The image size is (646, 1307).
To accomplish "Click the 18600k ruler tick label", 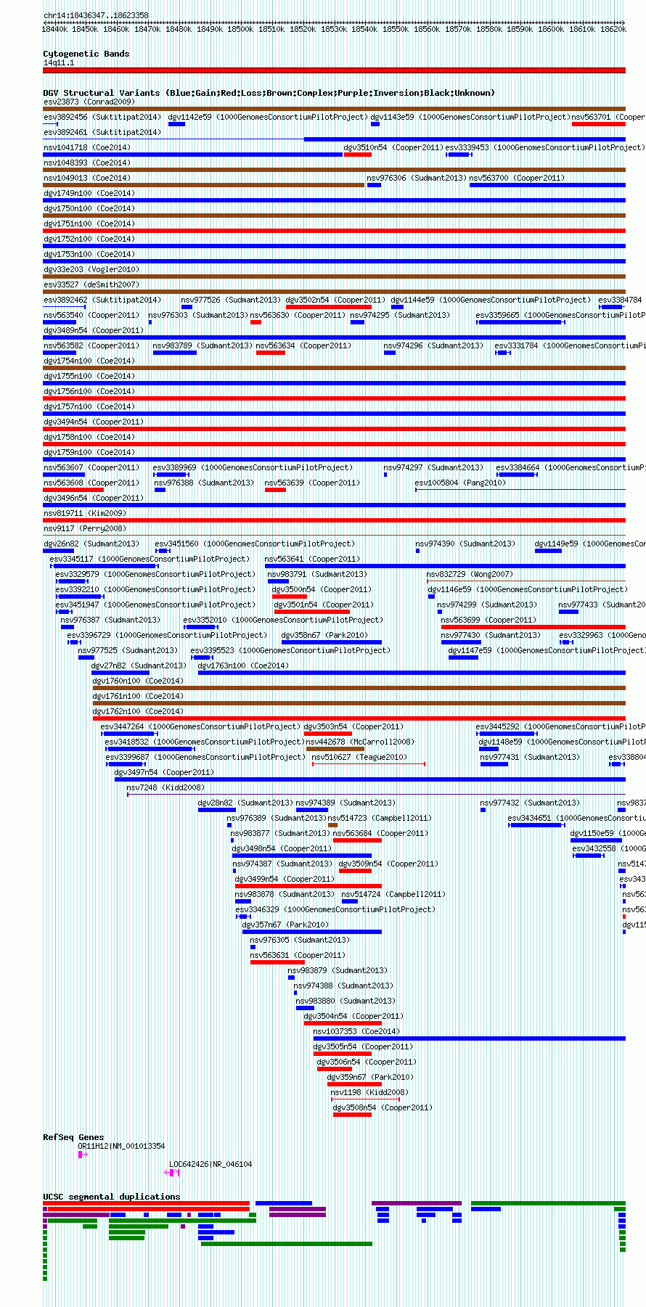I will point(551,29).
